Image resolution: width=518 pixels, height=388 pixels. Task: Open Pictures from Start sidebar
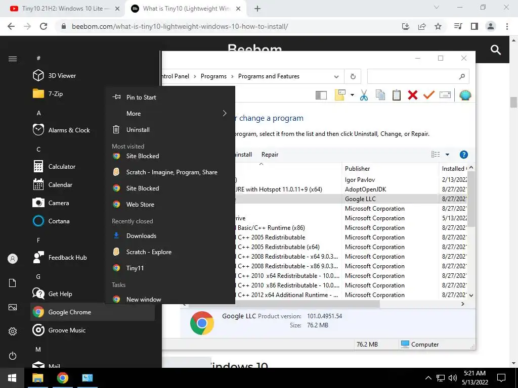[13, 307]
